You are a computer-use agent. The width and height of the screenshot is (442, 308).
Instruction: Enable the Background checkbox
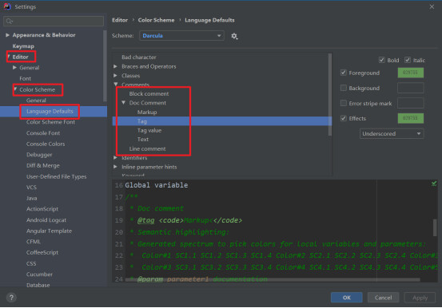click(344, 88)
